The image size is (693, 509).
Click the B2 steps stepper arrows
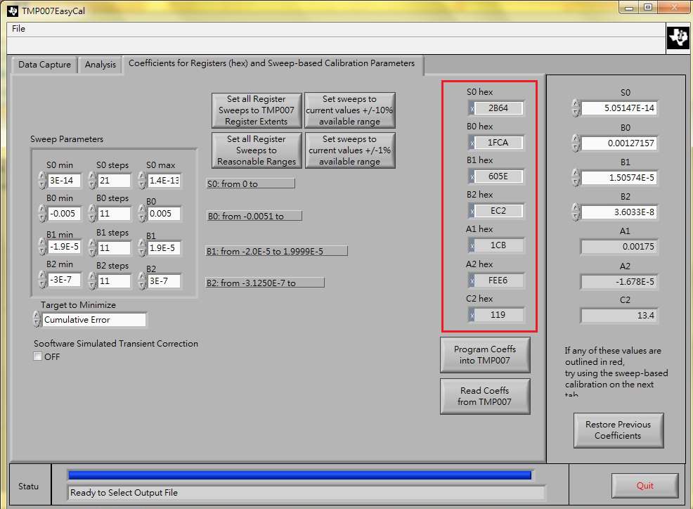point(92,281)
